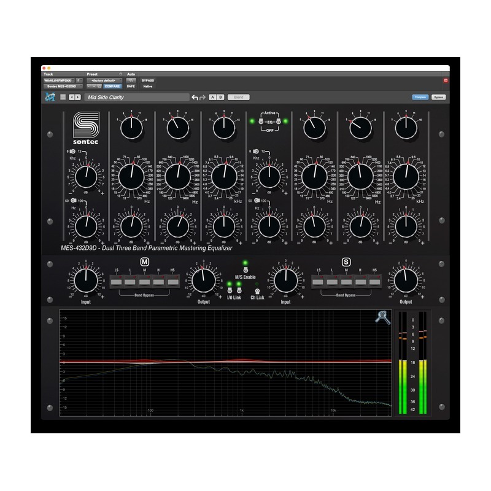Open the insert position 'f' dropdown
The width and height of the screenshot is (491, 491).
tap(79, 80)
